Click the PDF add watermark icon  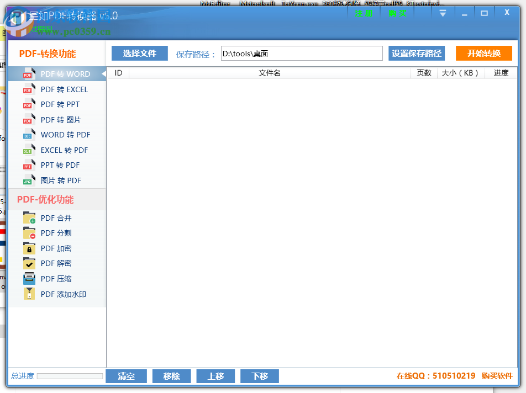point(29,294)
